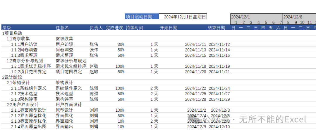Select the 原型设计 task name cell
Screen dimensions: 316x132
64,110
